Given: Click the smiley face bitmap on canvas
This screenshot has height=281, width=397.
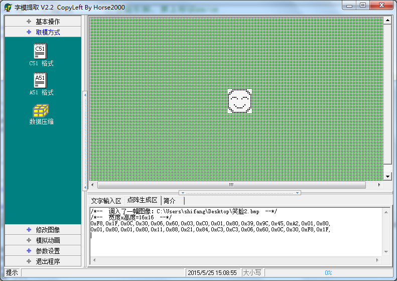Looking at the screenshot, I should tap(239, 101).
